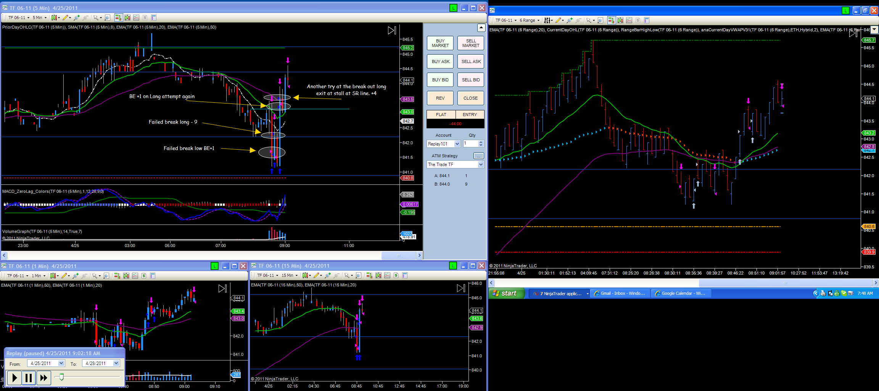
Task: Open Properties icon in 6 Range chart toolbar
Action: pyautogui.click(x=647, y=20)
